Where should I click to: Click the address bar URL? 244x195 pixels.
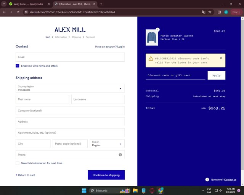72,12
